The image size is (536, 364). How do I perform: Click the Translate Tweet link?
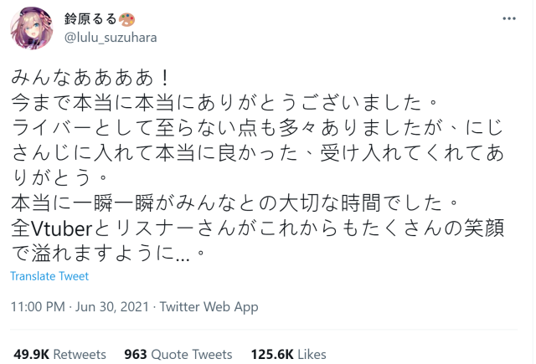(49, 276)
